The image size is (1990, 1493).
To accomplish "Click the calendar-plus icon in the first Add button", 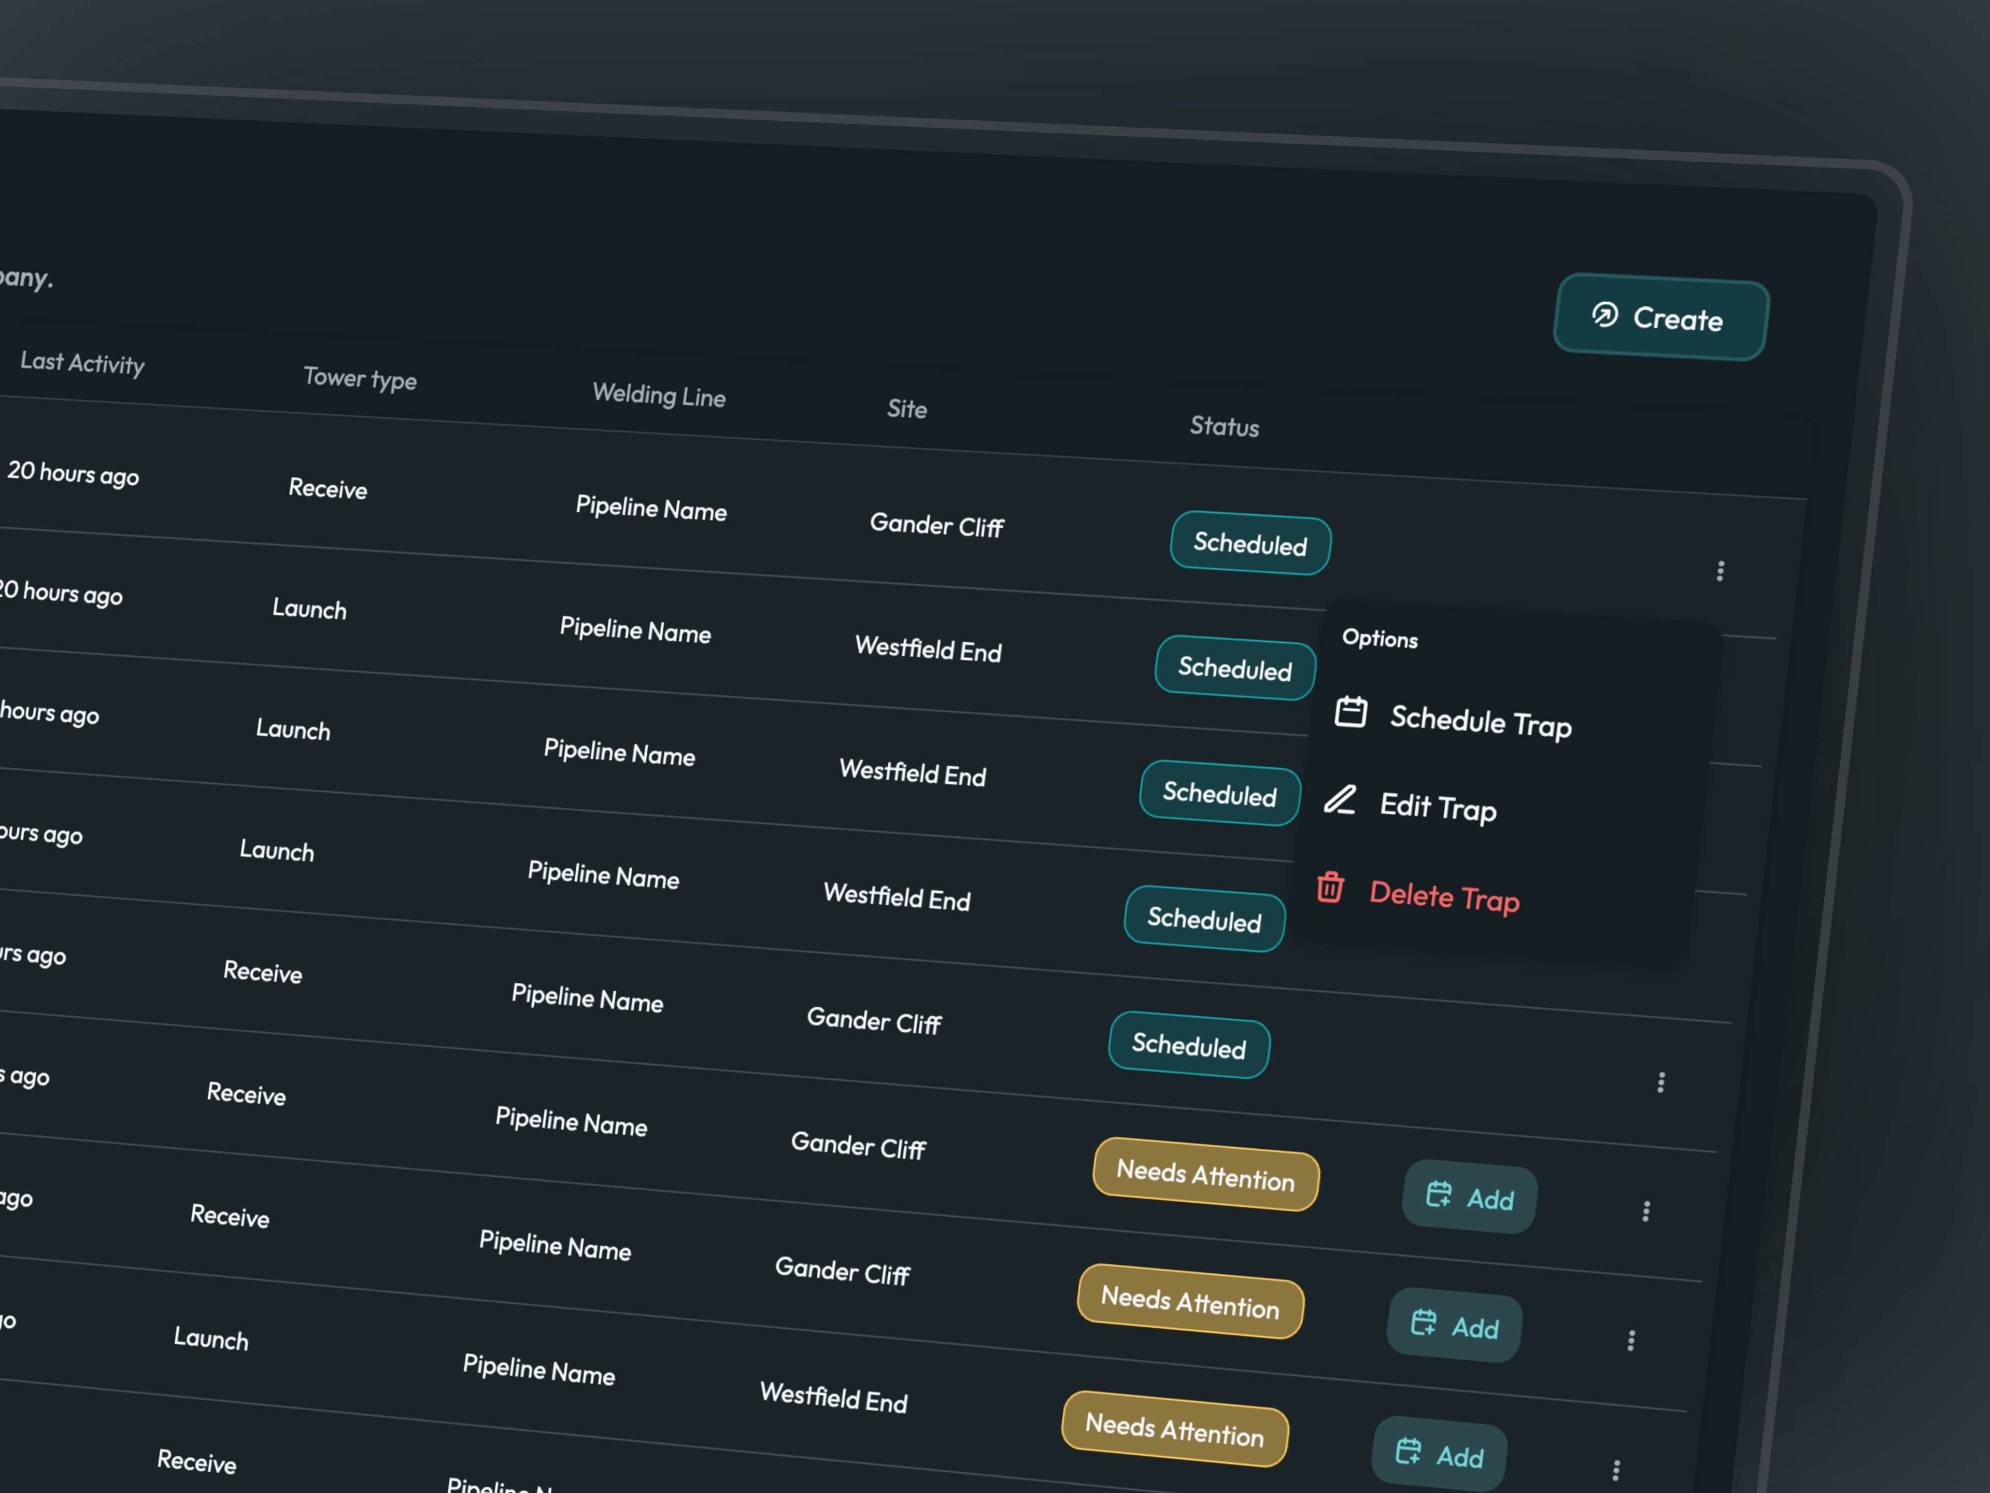I will point(1439,1193).
